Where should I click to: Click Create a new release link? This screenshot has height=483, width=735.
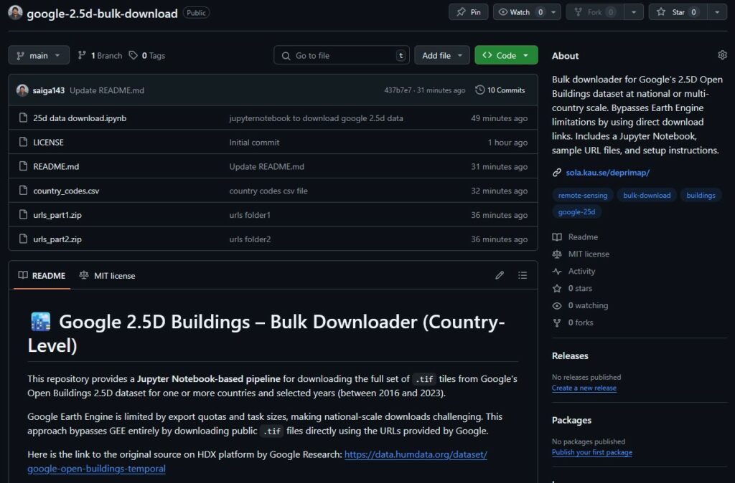(x=584, y=388)
